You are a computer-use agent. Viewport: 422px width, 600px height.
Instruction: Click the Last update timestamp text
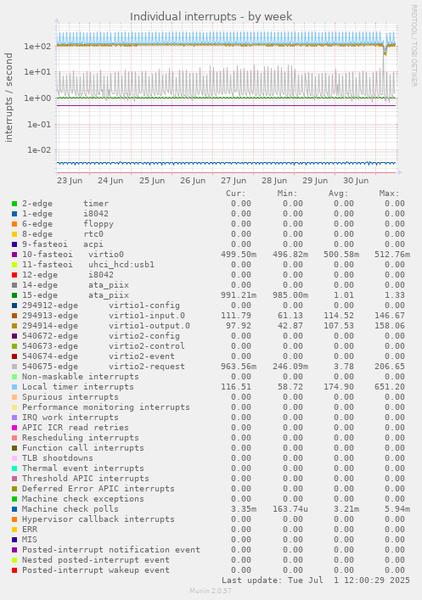pyautogui.click(x=316, y=580)
